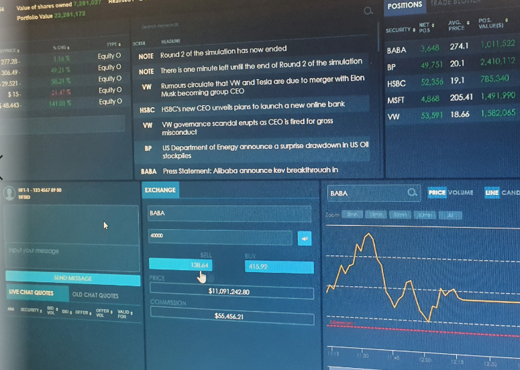Open the TRADE BLOTTER tab
The width and height of the screenshot is (520, 370).
click(456, 3)
